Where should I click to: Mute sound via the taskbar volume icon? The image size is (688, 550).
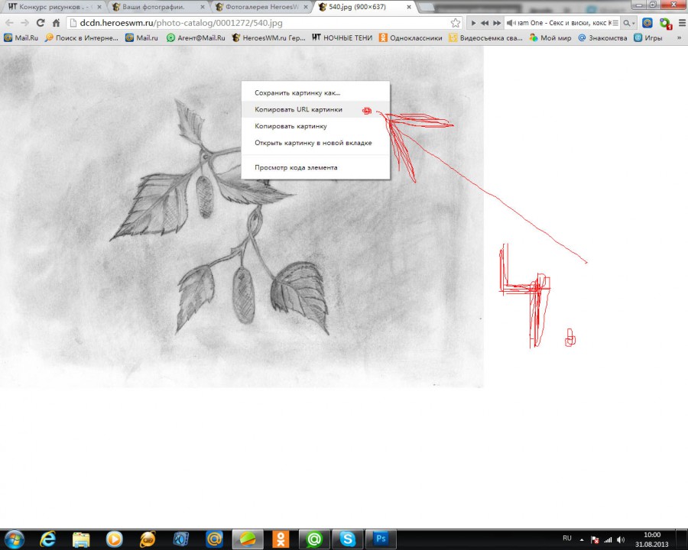tap(620, 539)
